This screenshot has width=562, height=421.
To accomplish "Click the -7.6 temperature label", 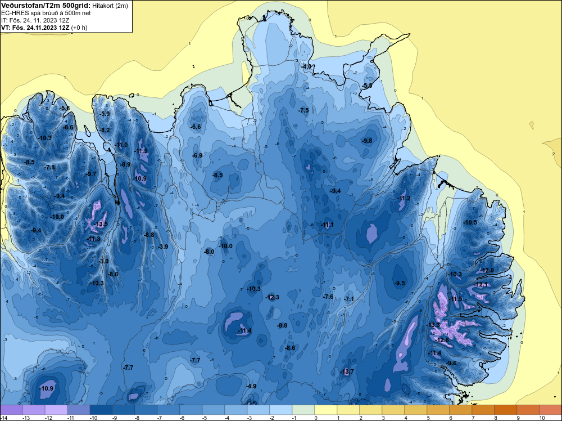I will pos(329,297).
